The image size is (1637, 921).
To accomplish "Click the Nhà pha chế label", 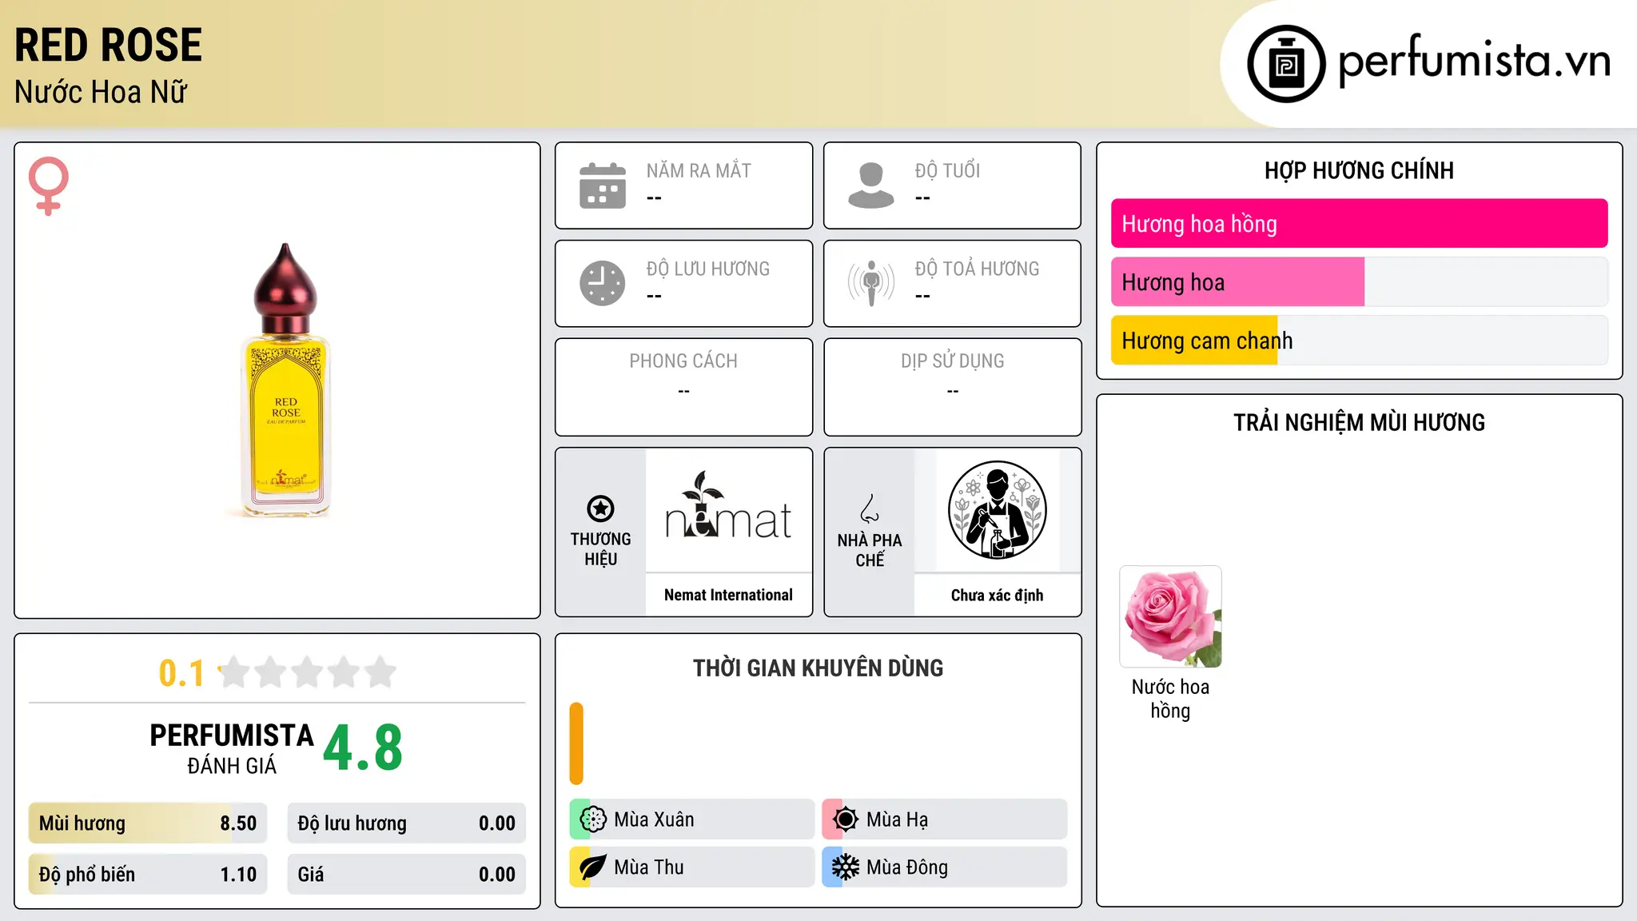I will [870, 550].
